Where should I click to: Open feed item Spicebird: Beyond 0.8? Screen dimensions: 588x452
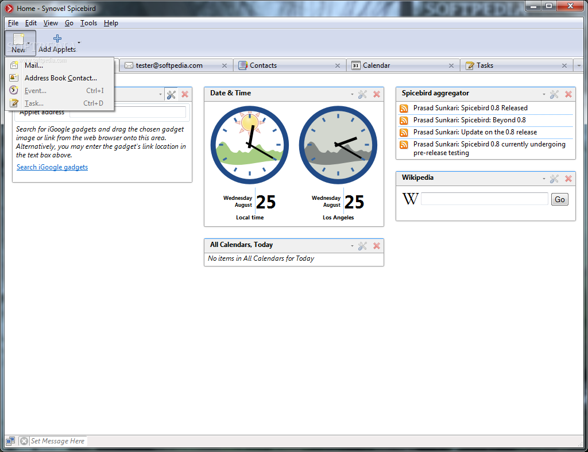[470, 120]
